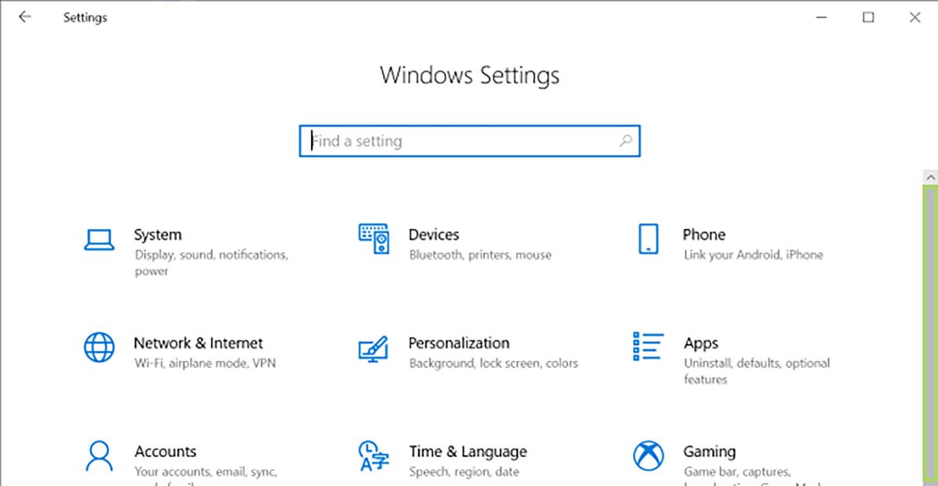
Task: Open Network & Internet settings
Action: 197,343
